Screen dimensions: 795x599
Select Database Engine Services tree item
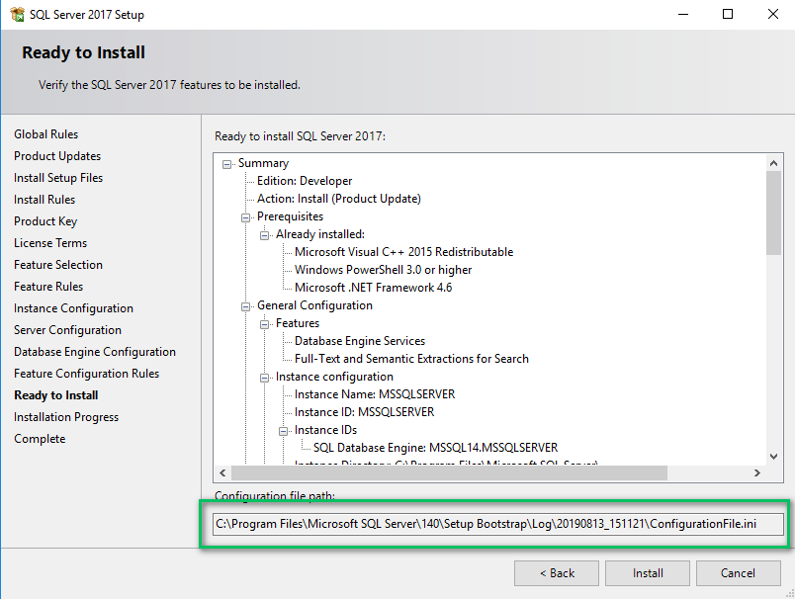tap(360, 341)
